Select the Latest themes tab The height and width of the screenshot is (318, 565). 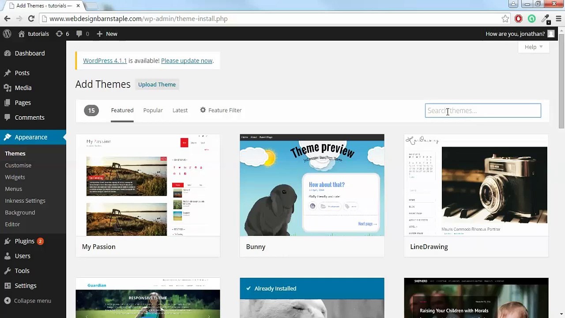point(180,110)
